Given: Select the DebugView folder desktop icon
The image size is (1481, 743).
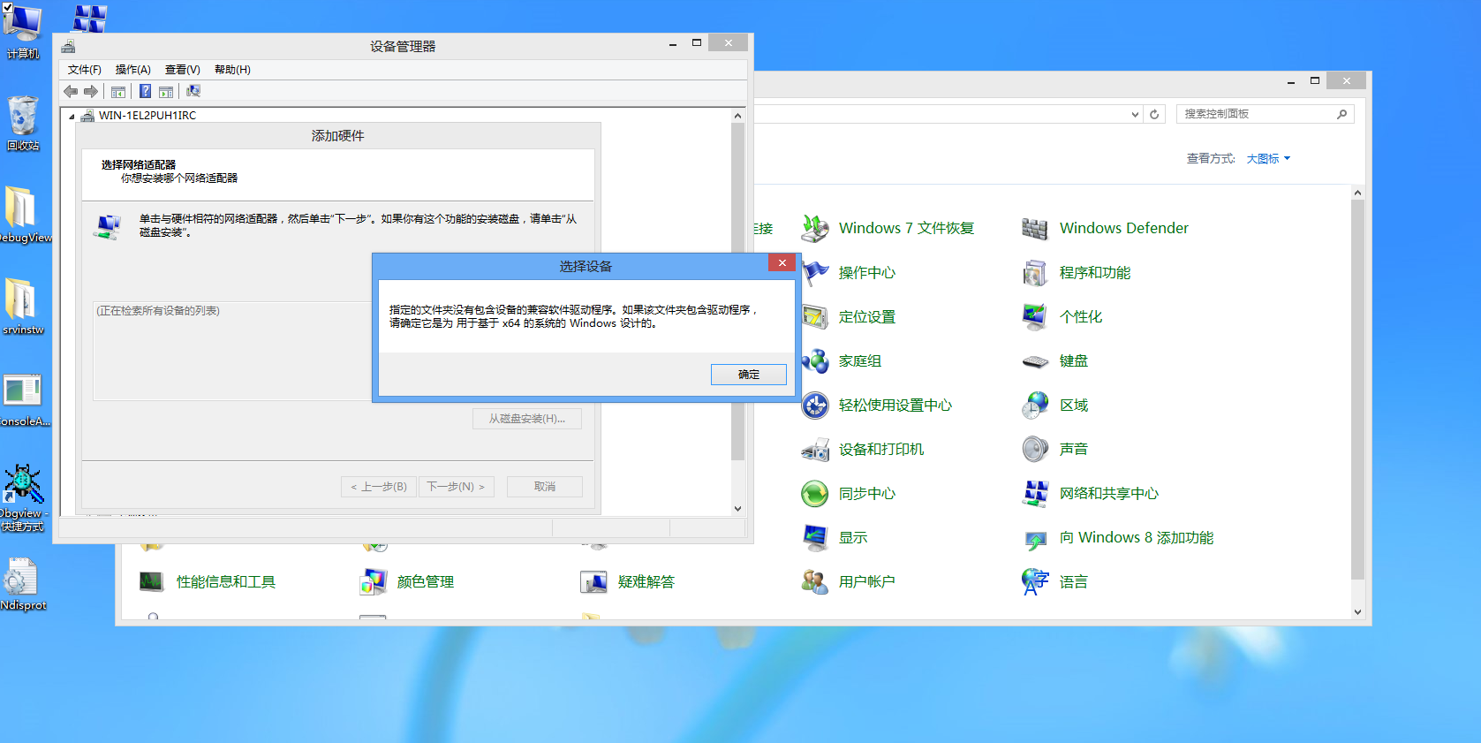Looking at the screenshot, I should (23, 216).
